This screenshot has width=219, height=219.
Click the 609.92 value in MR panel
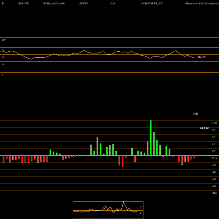pyautogui.click(x=204, y=128)
